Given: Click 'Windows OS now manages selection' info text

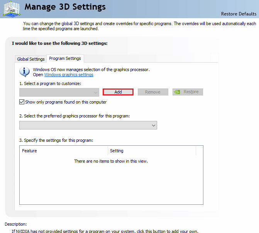Looking at the screenshot, I should 91,70.
